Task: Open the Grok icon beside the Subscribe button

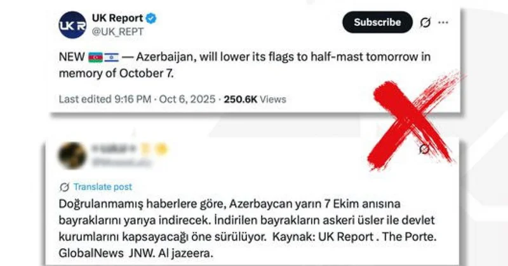Action: tap(425, 22)
